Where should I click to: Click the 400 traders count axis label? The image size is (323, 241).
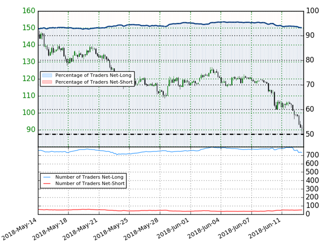click(312, 180)
